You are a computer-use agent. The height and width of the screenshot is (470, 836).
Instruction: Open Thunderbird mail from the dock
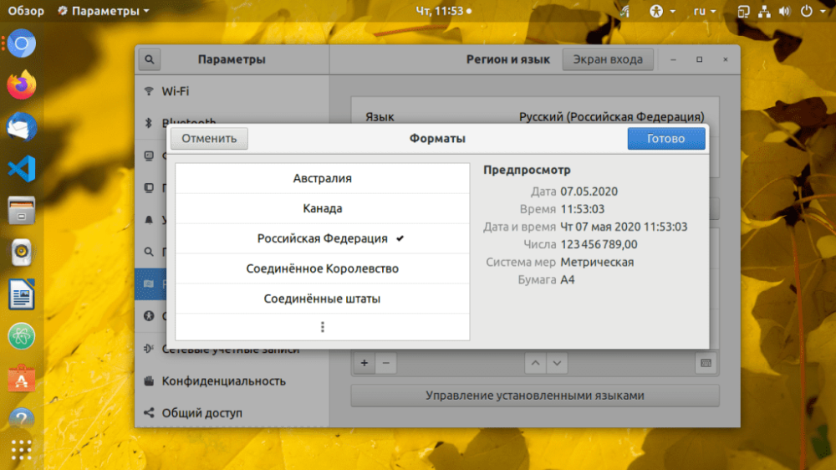point(22,127)
